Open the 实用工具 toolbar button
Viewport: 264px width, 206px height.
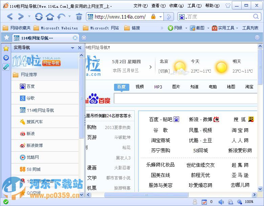pyautogui.click(x=223, y=28)
